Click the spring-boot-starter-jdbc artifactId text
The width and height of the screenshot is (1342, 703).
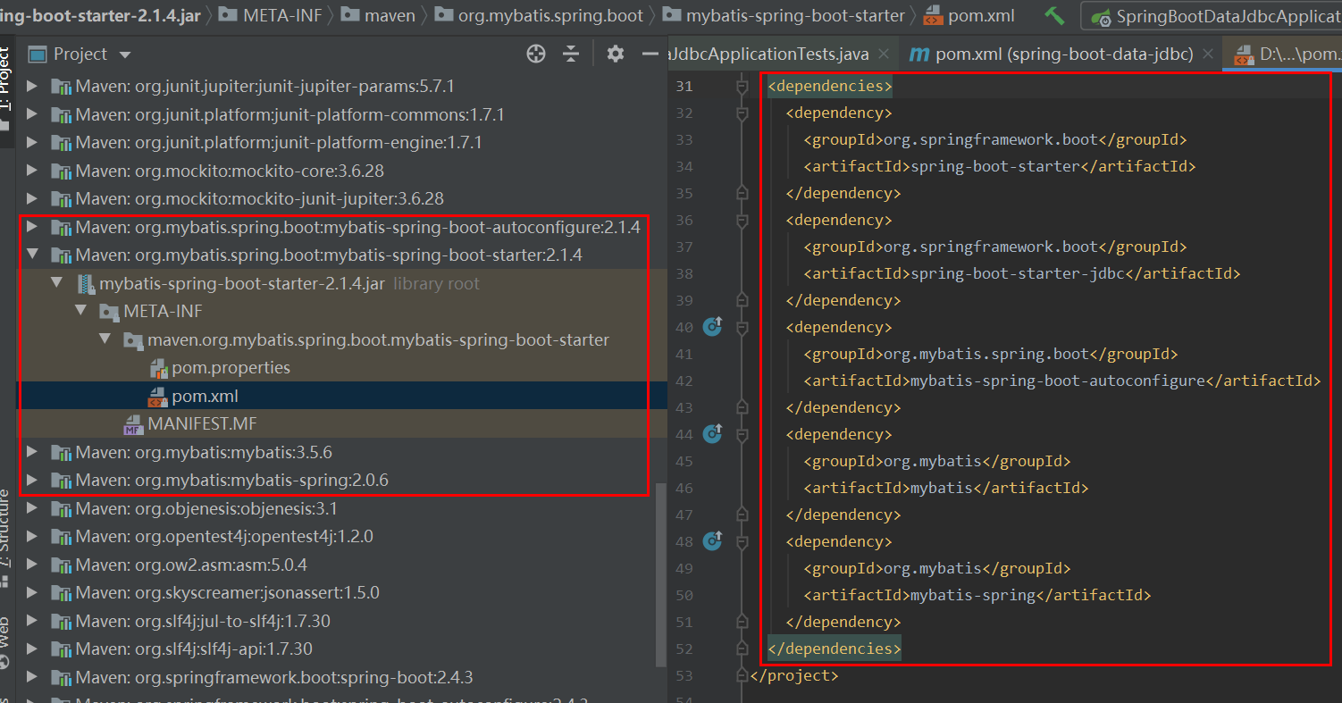pyautogui.click(x=1018, y=273)
